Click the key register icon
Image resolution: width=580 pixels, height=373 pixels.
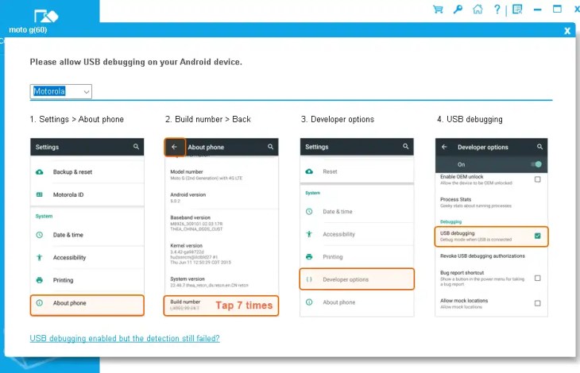pyautogui.click(x=458, y=10)
